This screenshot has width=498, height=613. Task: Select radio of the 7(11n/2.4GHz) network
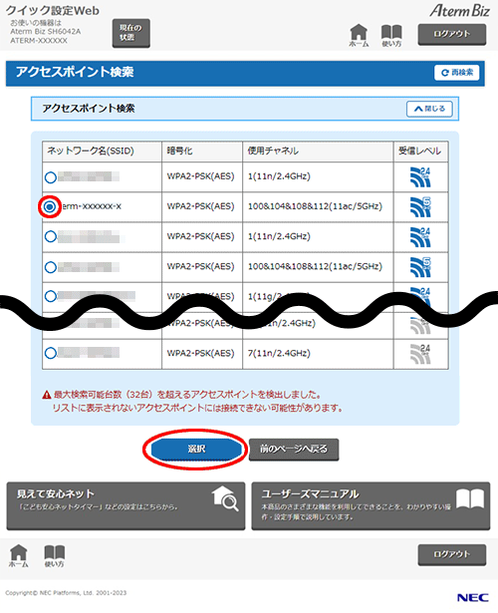pos(51,353)
